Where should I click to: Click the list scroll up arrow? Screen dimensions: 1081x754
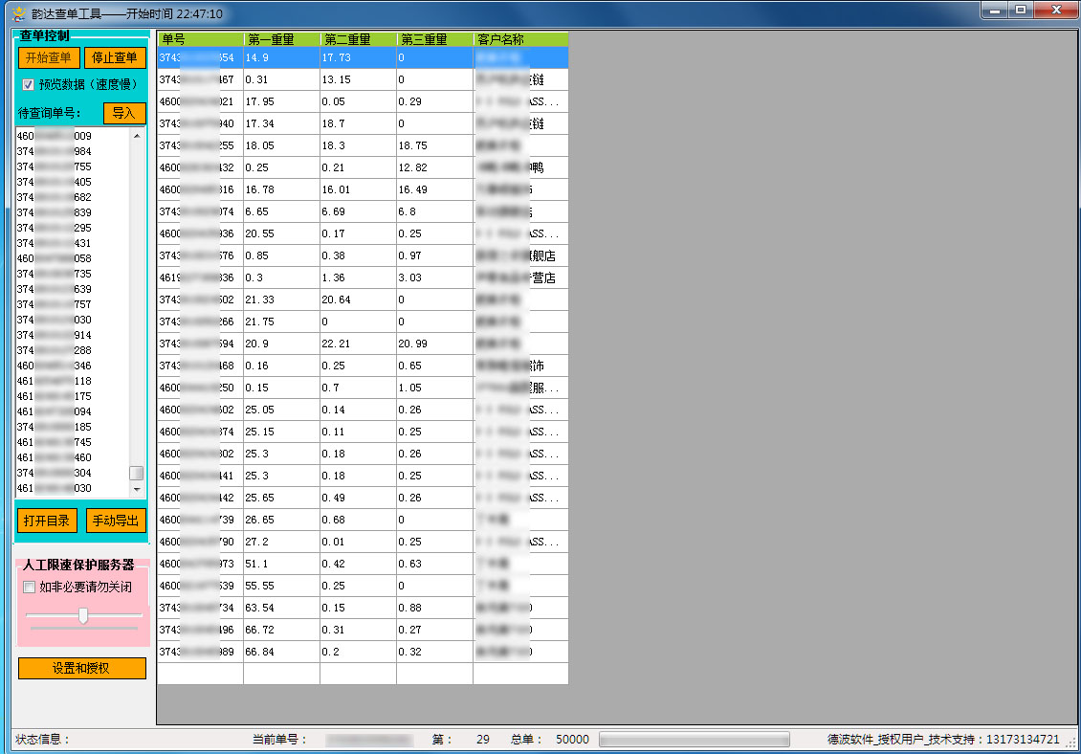(137, 136)
